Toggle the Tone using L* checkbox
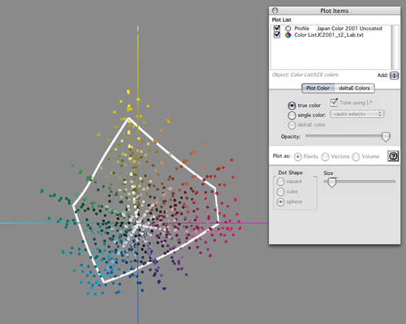Image resolution: width=406 pixels, height=324 pixels. 334,102
